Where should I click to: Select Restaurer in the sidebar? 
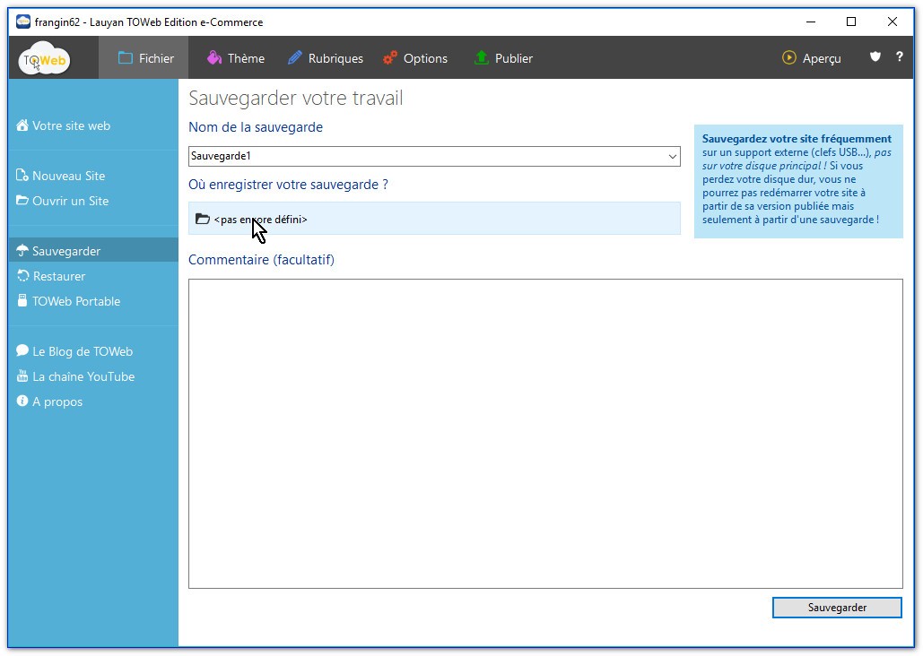click(59, 276)
